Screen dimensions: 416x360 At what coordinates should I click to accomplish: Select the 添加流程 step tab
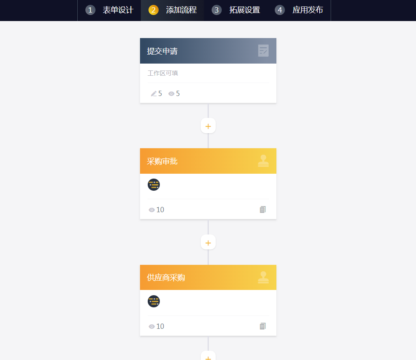click(172, 10)
